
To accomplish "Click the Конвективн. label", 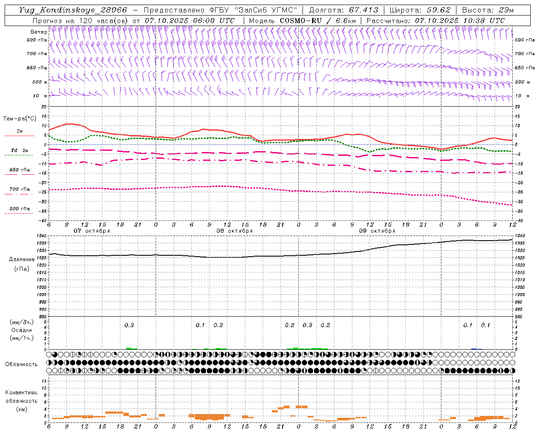I will coord(21,393).
